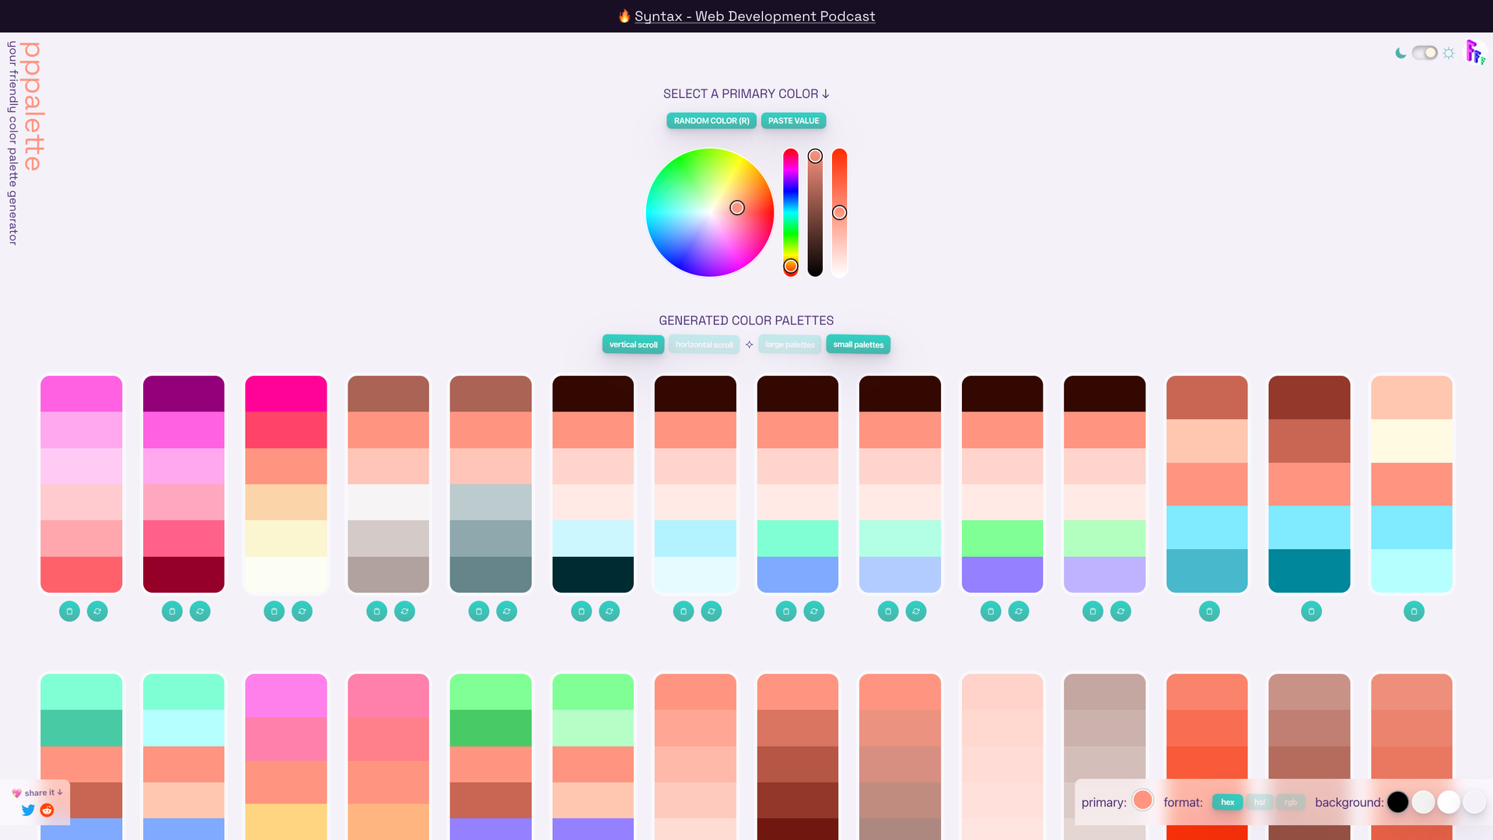Select the hsl color format
Viewport: 1493px width, 840px height.
coord(1260,802)
